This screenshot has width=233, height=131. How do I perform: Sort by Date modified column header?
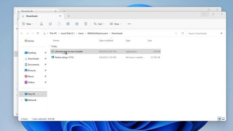point(106,40)
